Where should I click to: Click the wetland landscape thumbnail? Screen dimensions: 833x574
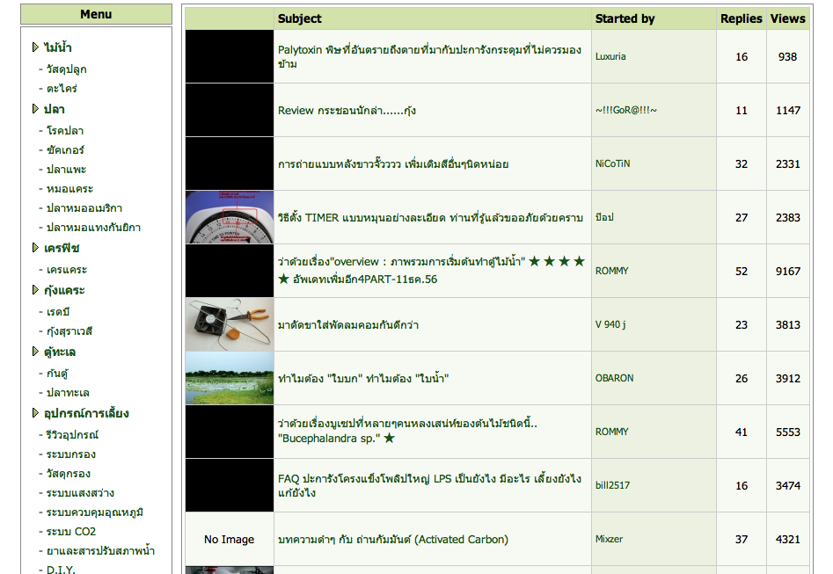pos(230,378)
